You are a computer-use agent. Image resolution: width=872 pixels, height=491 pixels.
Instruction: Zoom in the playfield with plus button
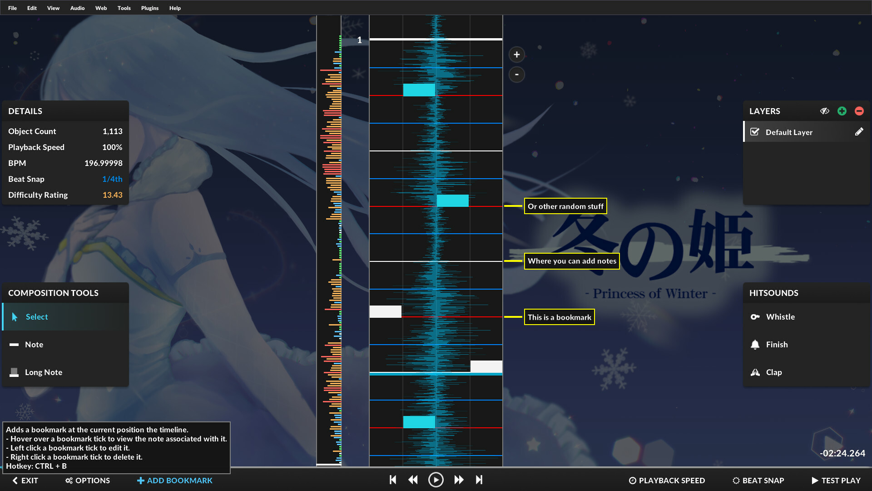pos(516,55)
